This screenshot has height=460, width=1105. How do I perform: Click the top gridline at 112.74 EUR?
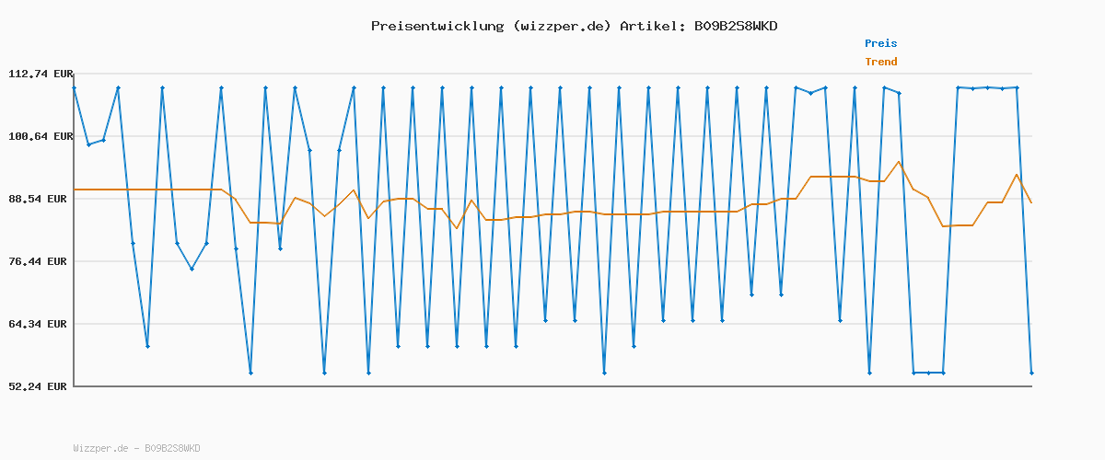(x=552, y=74)
